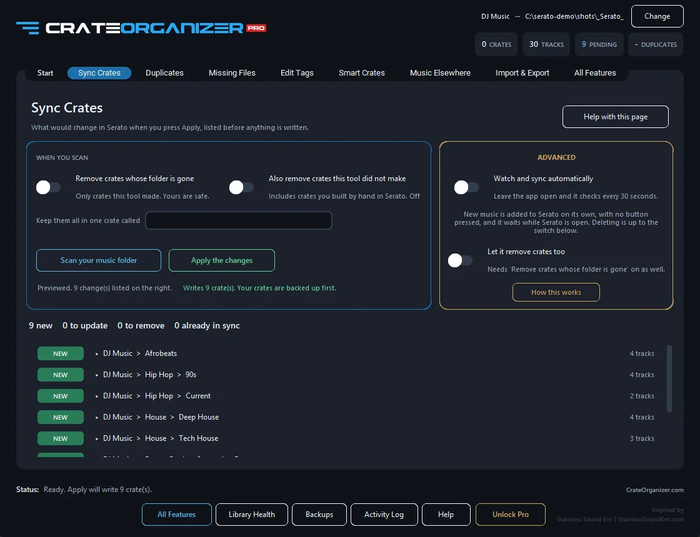Click the NEW badge on Tech House row
This screenshot has height=537, width=700.
tap(60, 439)
